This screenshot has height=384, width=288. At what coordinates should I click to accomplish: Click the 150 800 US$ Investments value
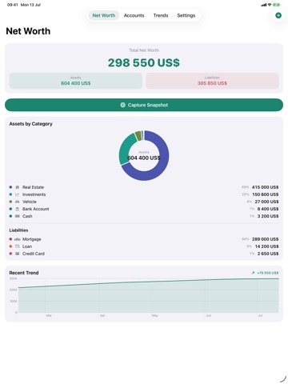(x=266, y=194)
